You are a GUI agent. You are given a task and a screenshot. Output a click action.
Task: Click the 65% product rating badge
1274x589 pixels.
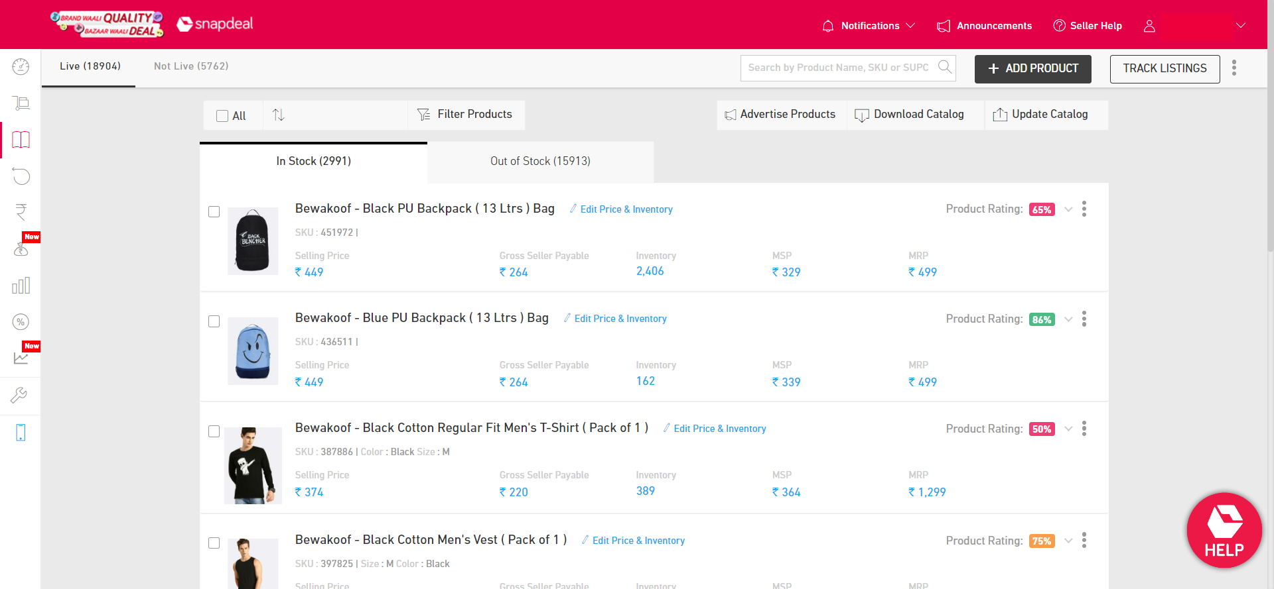click(x=1042, y=210)
